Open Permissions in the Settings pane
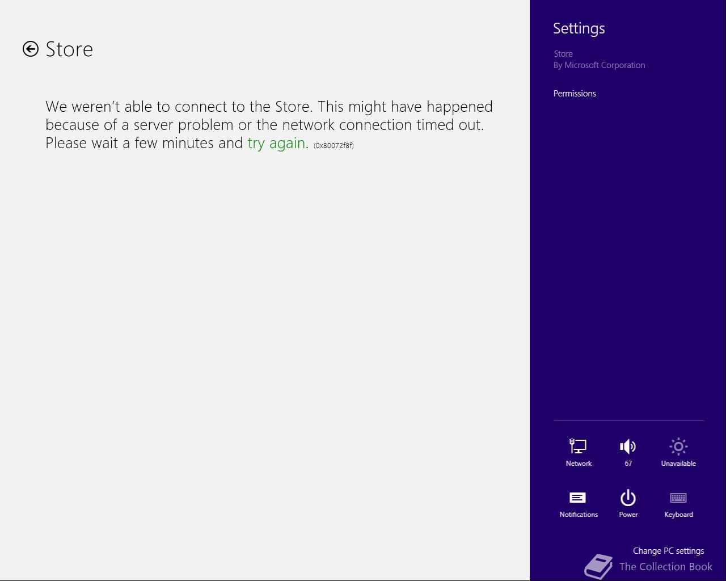This screenshot has height=581, width=726. (575, 94)
